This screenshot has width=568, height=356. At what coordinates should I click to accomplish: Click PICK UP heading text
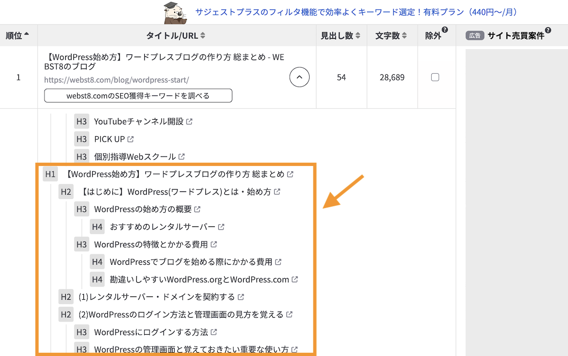pyautogui.click(x=109, y=139)
